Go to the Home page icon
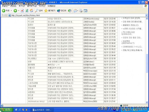This screenshot has height=112, width=149. 32,10
